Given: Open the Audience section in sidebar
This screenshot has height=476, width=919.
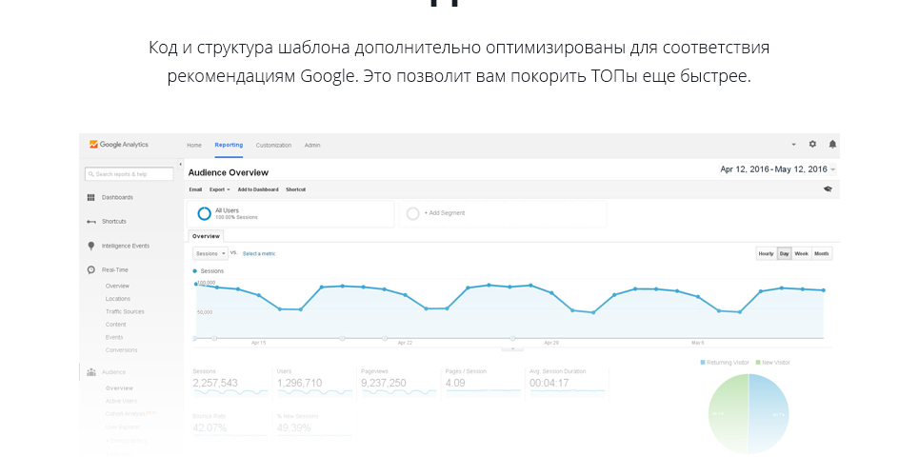Looking at the screenshot, I should point(113,372).
